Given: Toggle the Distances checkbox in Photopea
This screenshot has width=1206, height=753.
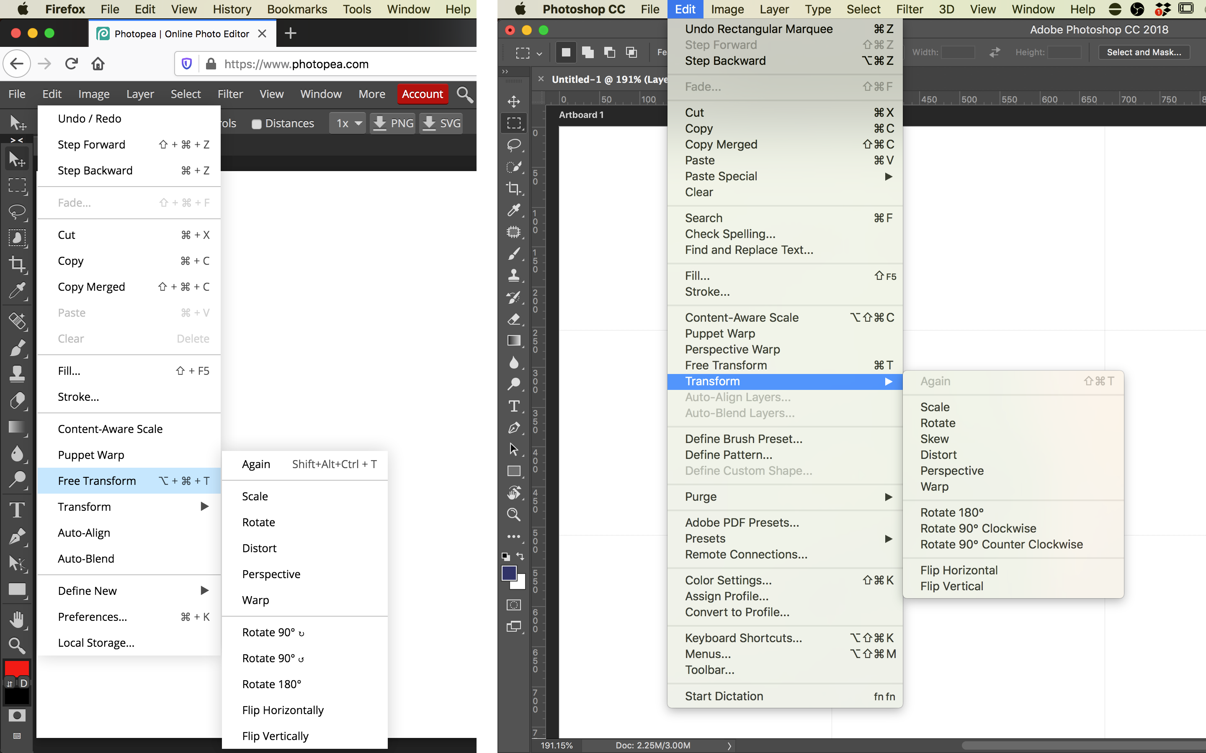Looking at the screenshot, I should [x=257, y=124].
